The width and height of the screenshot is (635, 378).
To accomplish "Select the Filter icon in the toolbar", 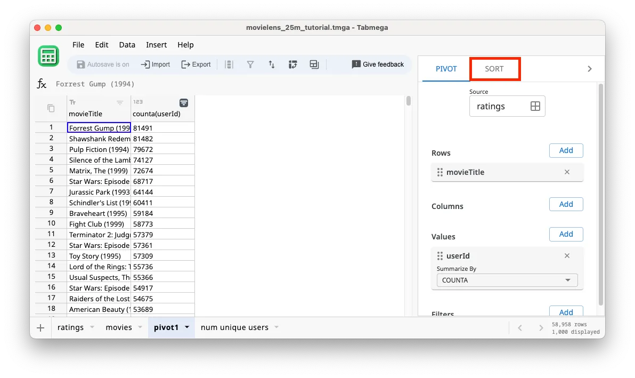I will (250, 64).
